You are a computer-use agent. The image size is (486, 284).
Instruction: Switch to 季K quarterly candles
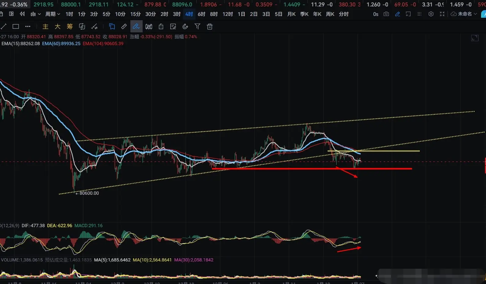(x=304, y=14)
